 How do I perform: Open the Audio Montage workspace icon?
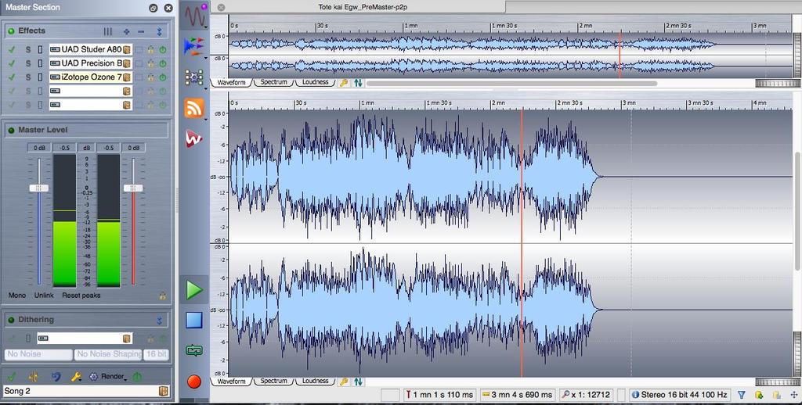(194, 47)
